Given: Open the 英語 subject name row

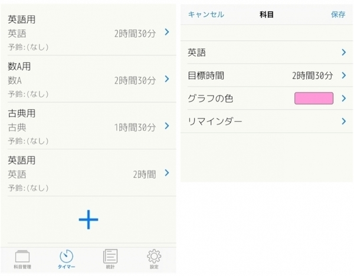Looking at the screenshot, I should [x=265, y=52].
